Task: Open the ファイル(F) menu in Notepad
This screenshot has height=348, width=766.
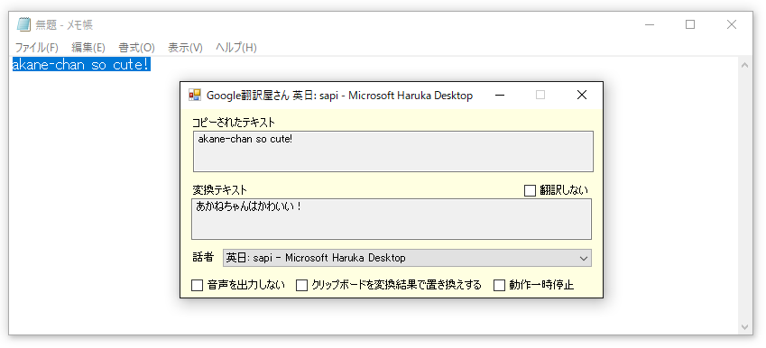Action: [x=37, y=48]
